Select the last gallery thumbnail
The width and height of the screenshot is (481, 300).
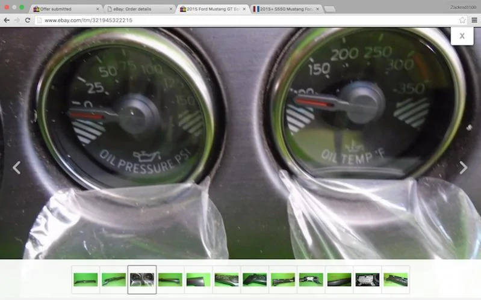pyautogui.click(x=396, y=280)
